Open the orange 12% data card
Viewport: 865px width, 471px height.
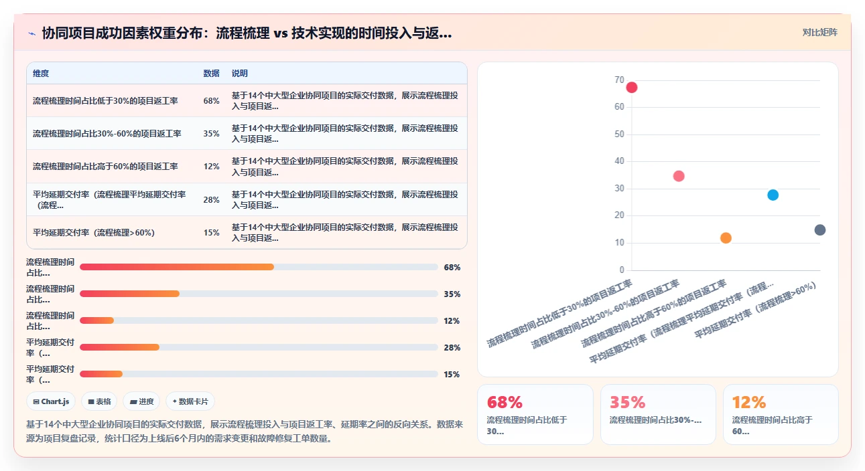click(781, 414)
